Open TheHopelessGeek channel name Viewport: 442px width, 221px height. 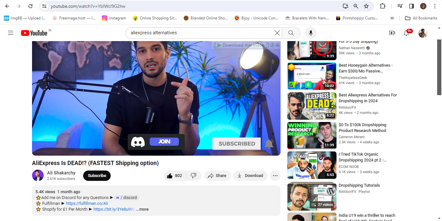353,78
